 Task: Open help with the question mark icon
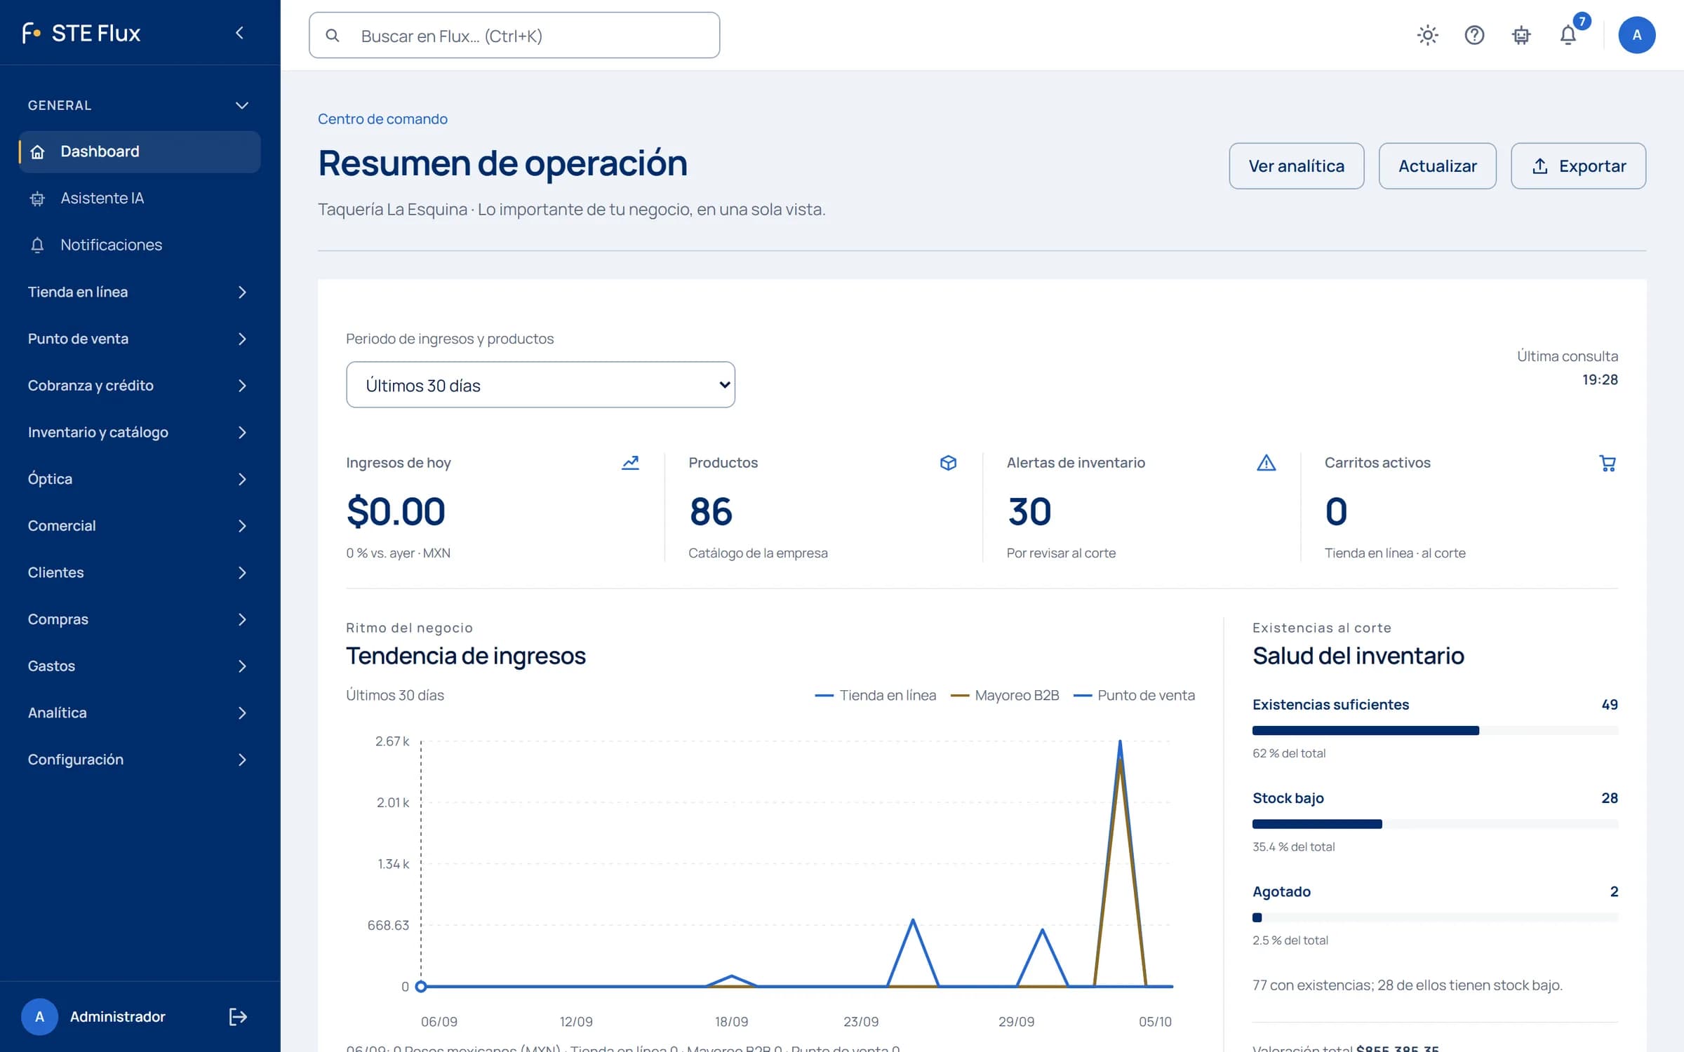pos(1474,35)
